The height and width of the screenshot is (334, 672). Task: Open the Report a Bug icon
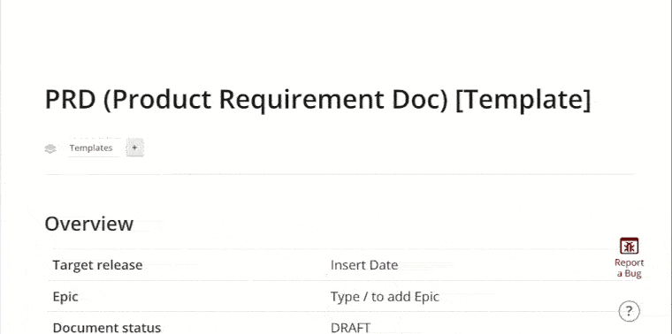pos(629,247)
